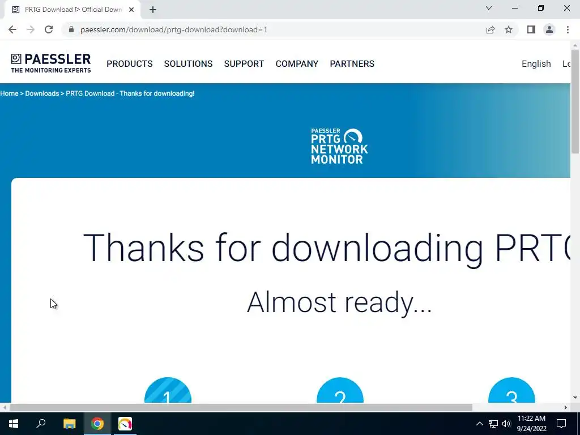Viewport: 580px width, 435px height.
Task: Open the Chrome profile avatar
Action: coord(549,29)
